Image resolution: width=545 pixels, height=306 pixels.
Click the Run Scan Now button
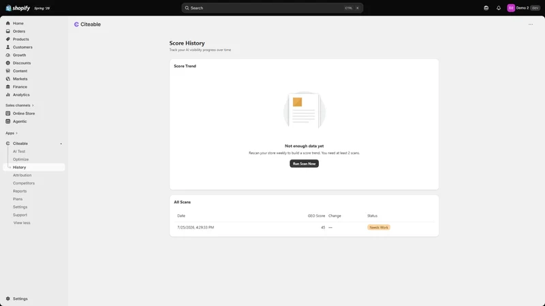pyautogui.click(x=304, y=163)
